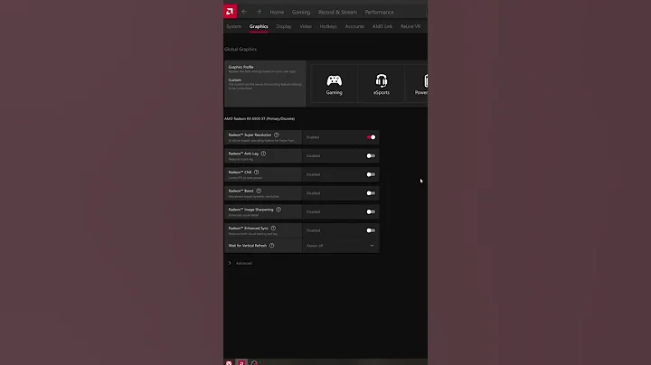Open help icon for Radeon Boost
Image resolution: width=651 pixels, height=365 pixels.
coord(259,191)
